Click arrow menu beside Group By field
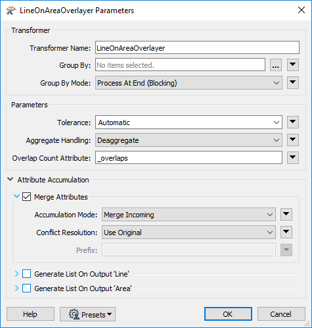The height and width of the screenshot is (328, 312). click(x=293, y=65)
